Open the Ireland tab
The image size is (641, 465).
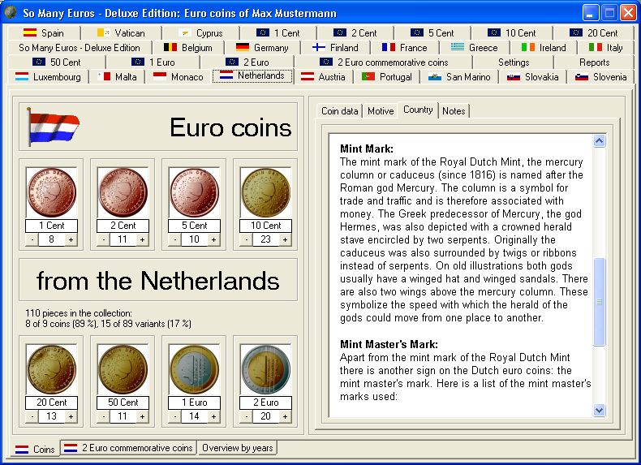point(544,47)
